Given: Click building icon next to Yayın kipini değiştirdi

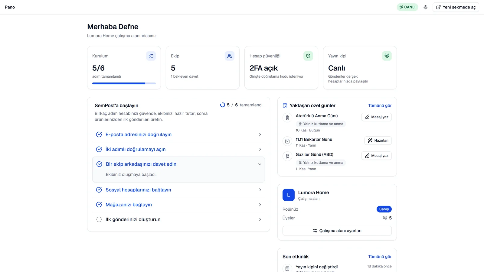Looking at the screenshot, I should pyautogui.click(x=287, y=268).
